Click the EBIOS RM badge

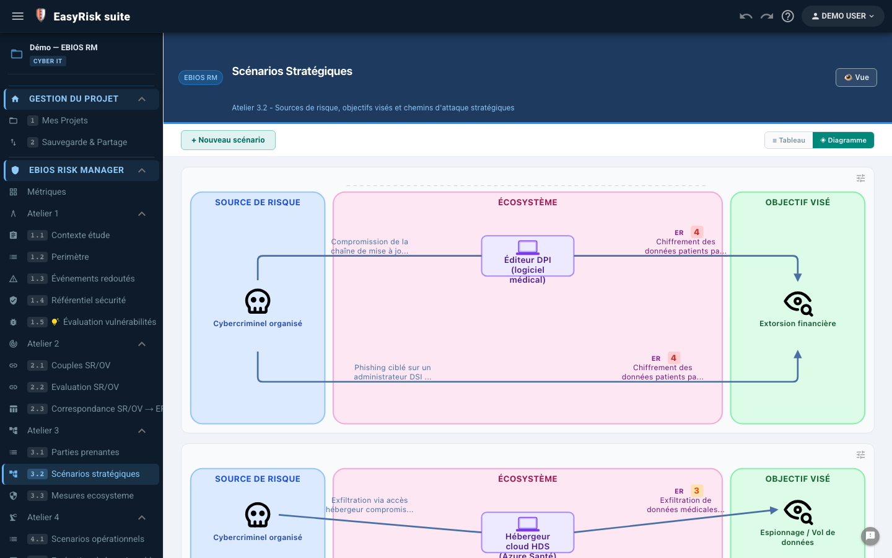click(x=201, y=77)
